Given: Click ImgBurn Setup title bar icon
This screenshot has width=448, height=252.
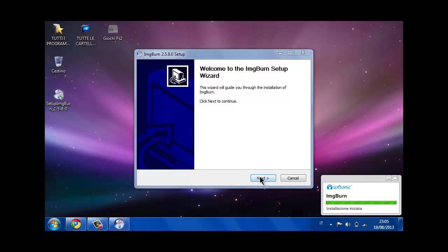Looking at the screenshot, I should pyautogui.click(x=140, y=54).
